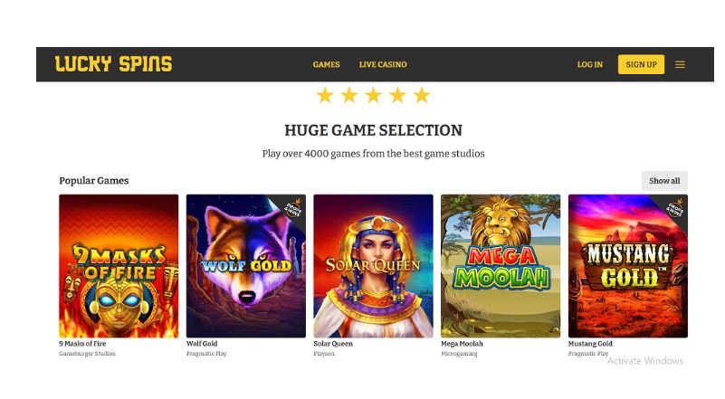The width and height of the screenshot is (725, 399).
Task: Click the last gold rating star
Action: [x=422, y=96]
